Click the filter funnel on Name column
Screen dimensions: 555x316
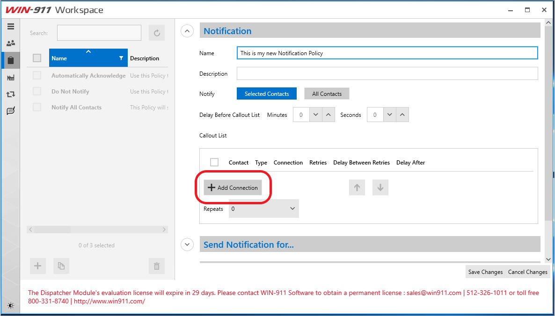click(x=121, y=58)
